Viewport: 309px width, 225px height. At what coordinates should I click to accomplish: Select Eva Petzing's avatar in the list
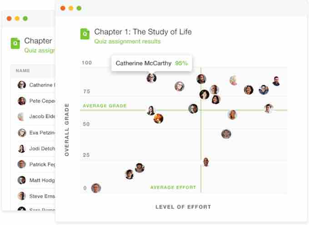pos(22,132)
